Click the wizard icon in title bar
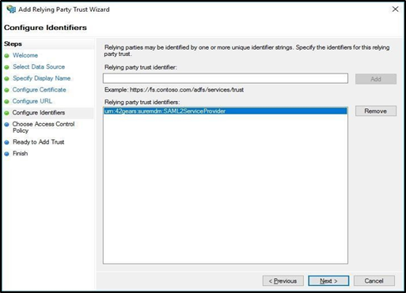Screen dimensions: 406x293 [x=11, y=9]
